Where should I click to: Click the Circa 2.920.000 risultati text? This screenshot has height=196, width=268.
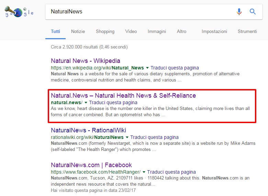click(89, 47)
